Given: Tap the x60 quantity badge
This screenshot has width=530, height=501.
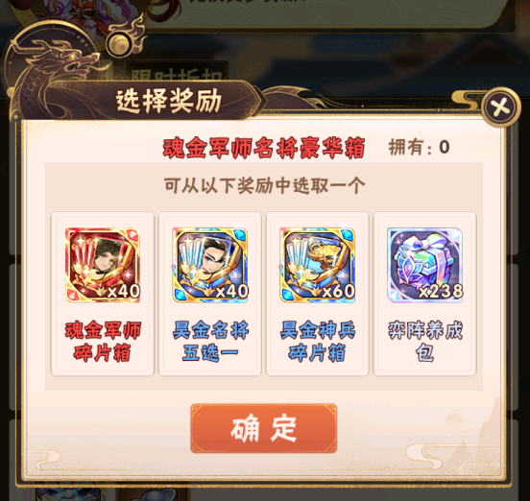Looking at the screenshot, I should point(338,291).
